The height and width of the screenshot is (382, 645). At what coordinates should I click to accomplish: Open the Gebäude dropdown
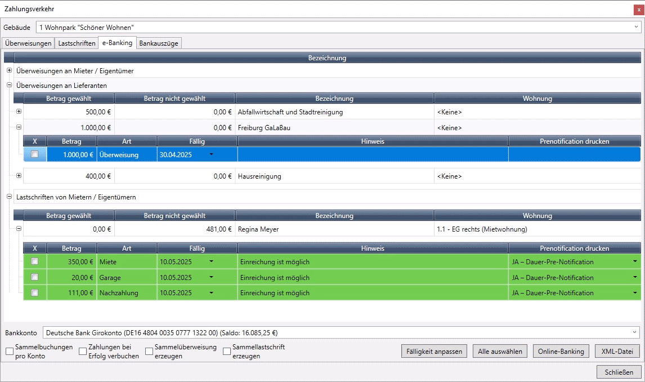636,27
